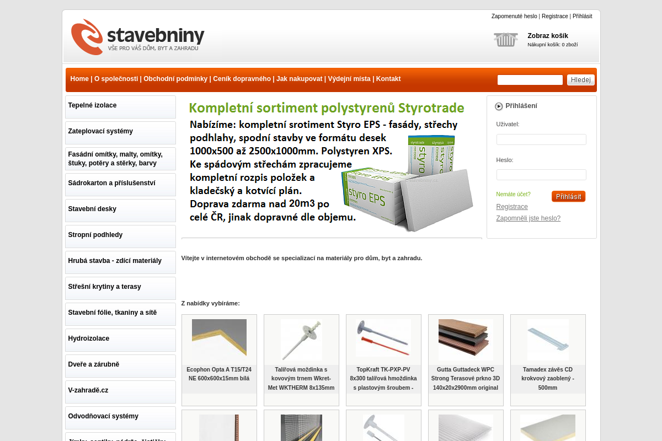Click the Heslo password field

pos(541,175)
